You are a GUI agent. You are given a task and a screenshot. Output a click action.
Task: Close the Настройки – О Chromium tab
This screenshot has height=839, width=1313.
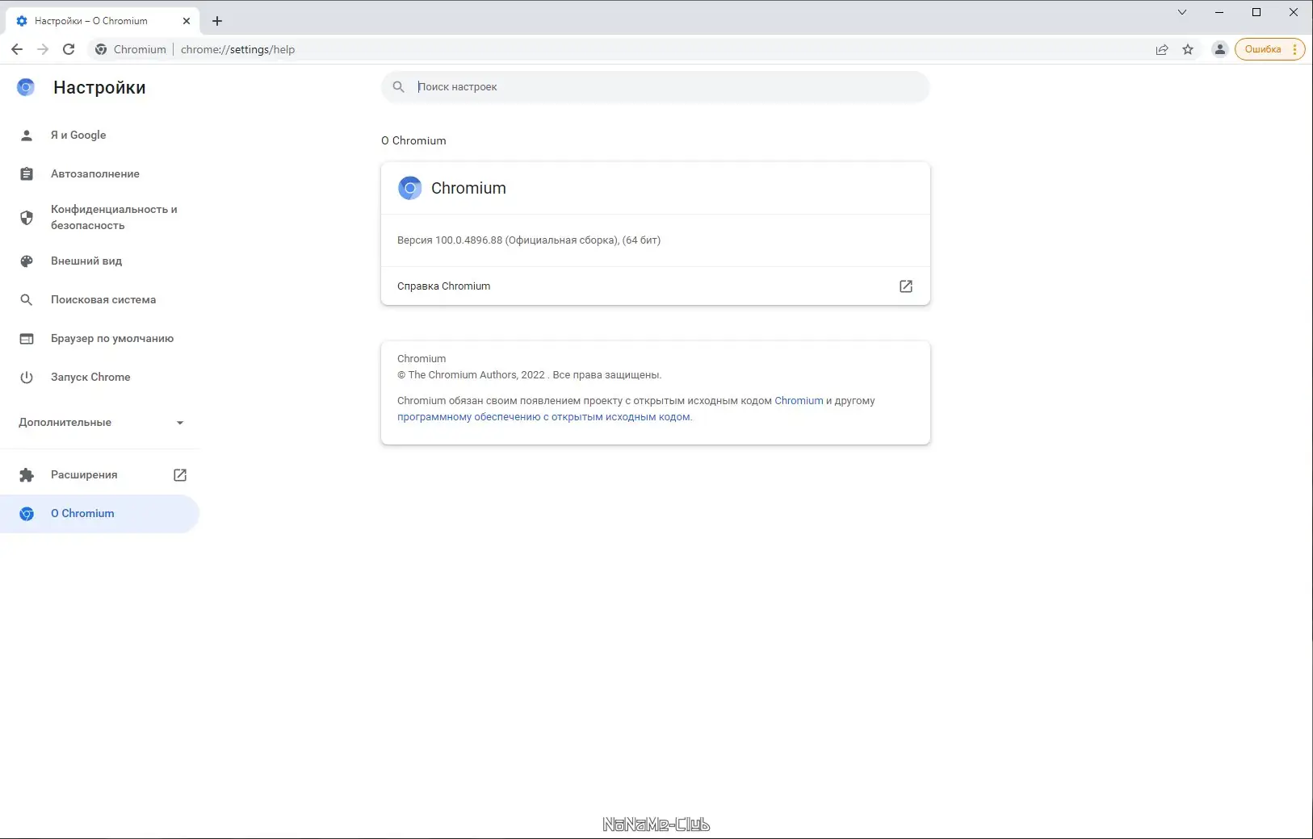pos(187,21)
